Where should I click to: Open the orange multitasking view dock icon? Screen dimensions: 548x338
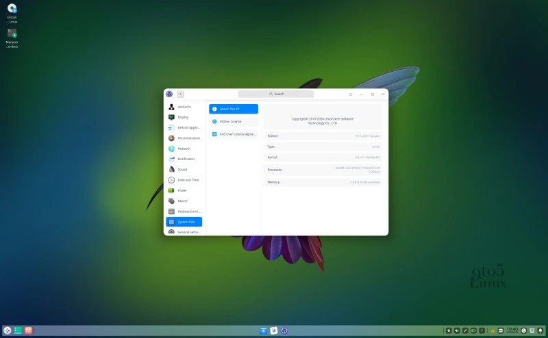pyautogui.click(x=28, y=330)
